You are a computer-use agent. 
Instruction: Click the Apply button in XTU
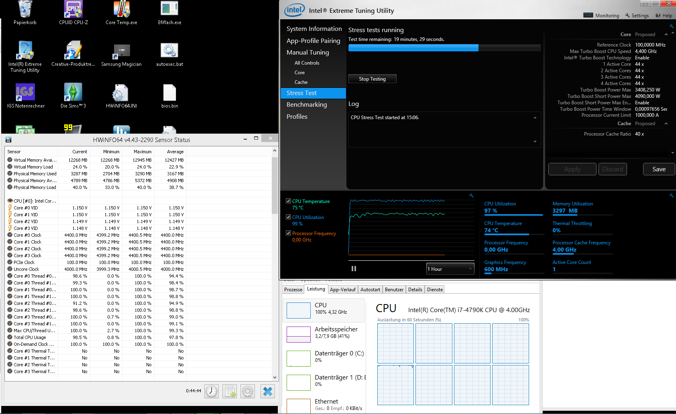572,169
